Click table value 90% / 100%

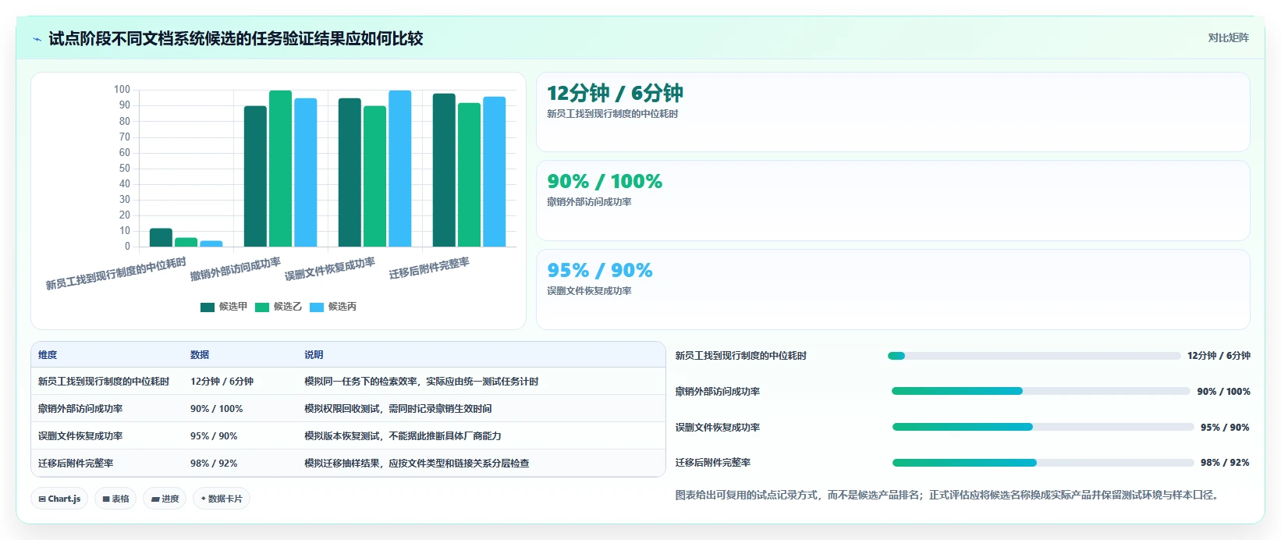point(216,409)
